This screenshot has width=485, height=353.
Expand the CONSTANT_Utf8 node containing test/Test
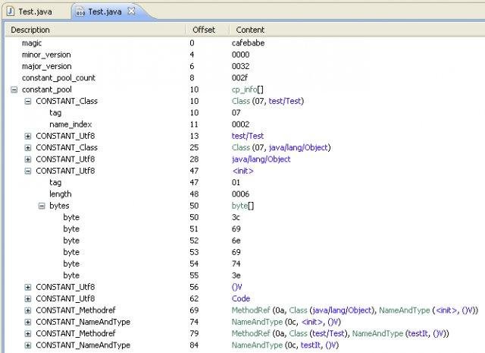coord(28,136)
